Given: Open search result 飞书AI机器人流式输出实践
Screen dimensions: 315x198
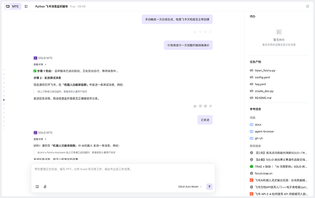Looking at the screenshot, I should (x=281, y=180).
